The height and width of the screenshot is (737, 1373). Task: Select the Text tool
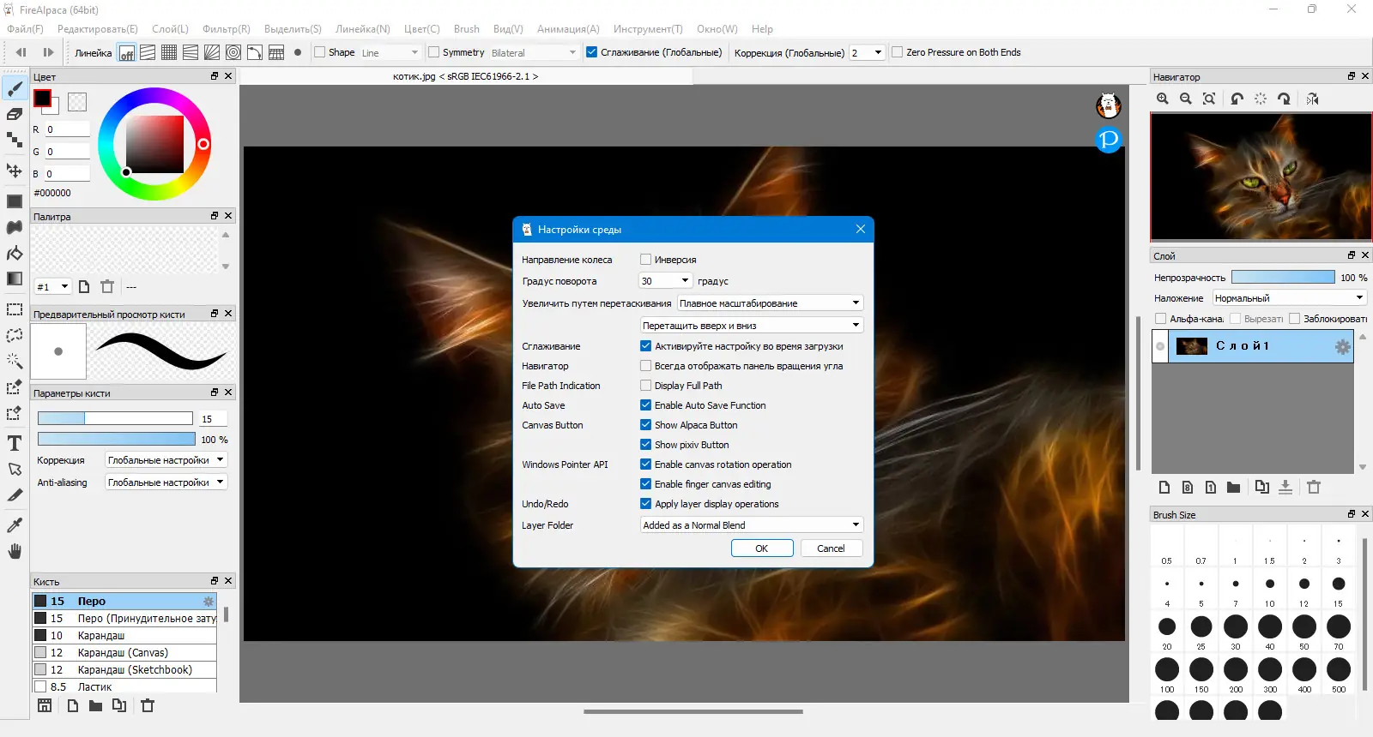15,443
